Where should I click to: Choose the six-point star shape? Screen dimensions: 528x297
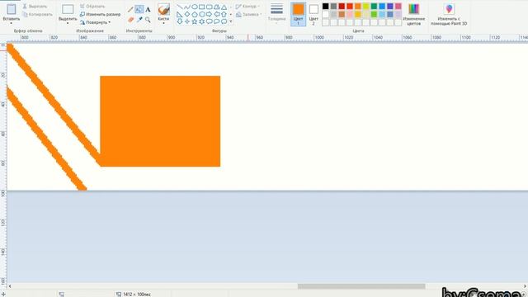[x=202, y=21]
